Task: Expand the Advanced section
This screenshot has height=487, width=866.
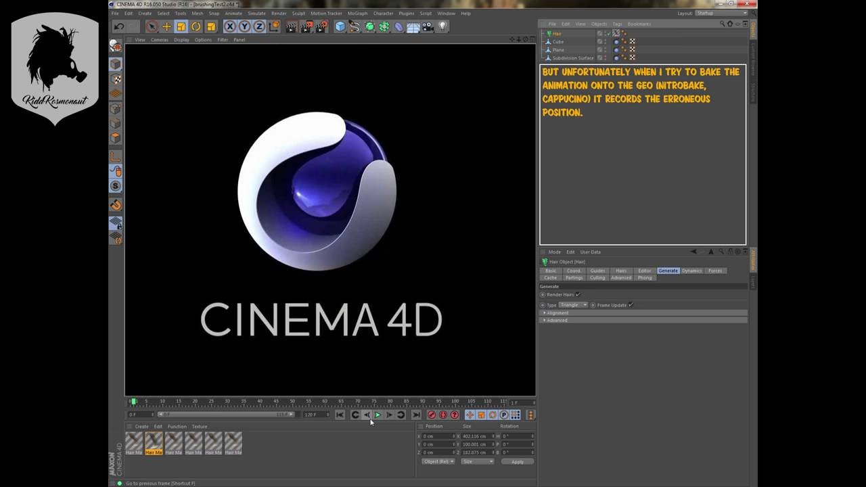Action: pos(643,320)
